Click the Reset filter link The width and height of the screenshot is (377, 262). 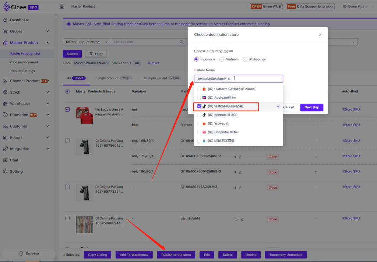(153, 63)
